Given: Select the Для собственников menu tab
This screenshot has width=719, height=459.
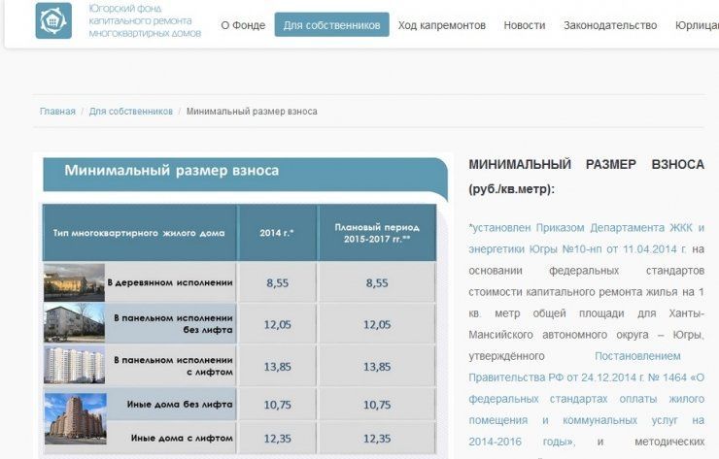Looking at the screenshot, I should tap(332, 24).
